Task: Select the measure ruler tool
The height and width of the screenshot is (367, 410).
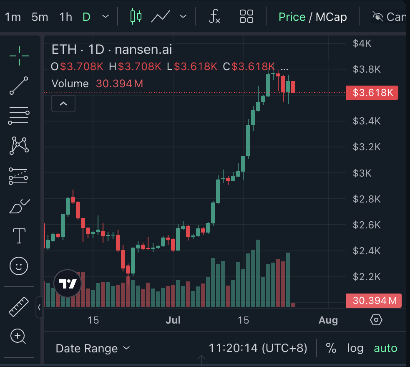Action: click(18, 306)
